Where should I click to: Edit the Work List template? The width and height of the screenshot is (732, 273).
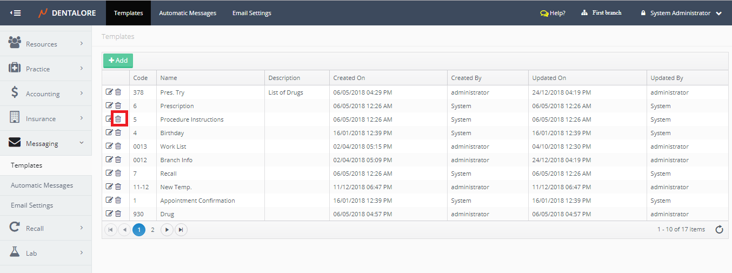tap(109, 146)
